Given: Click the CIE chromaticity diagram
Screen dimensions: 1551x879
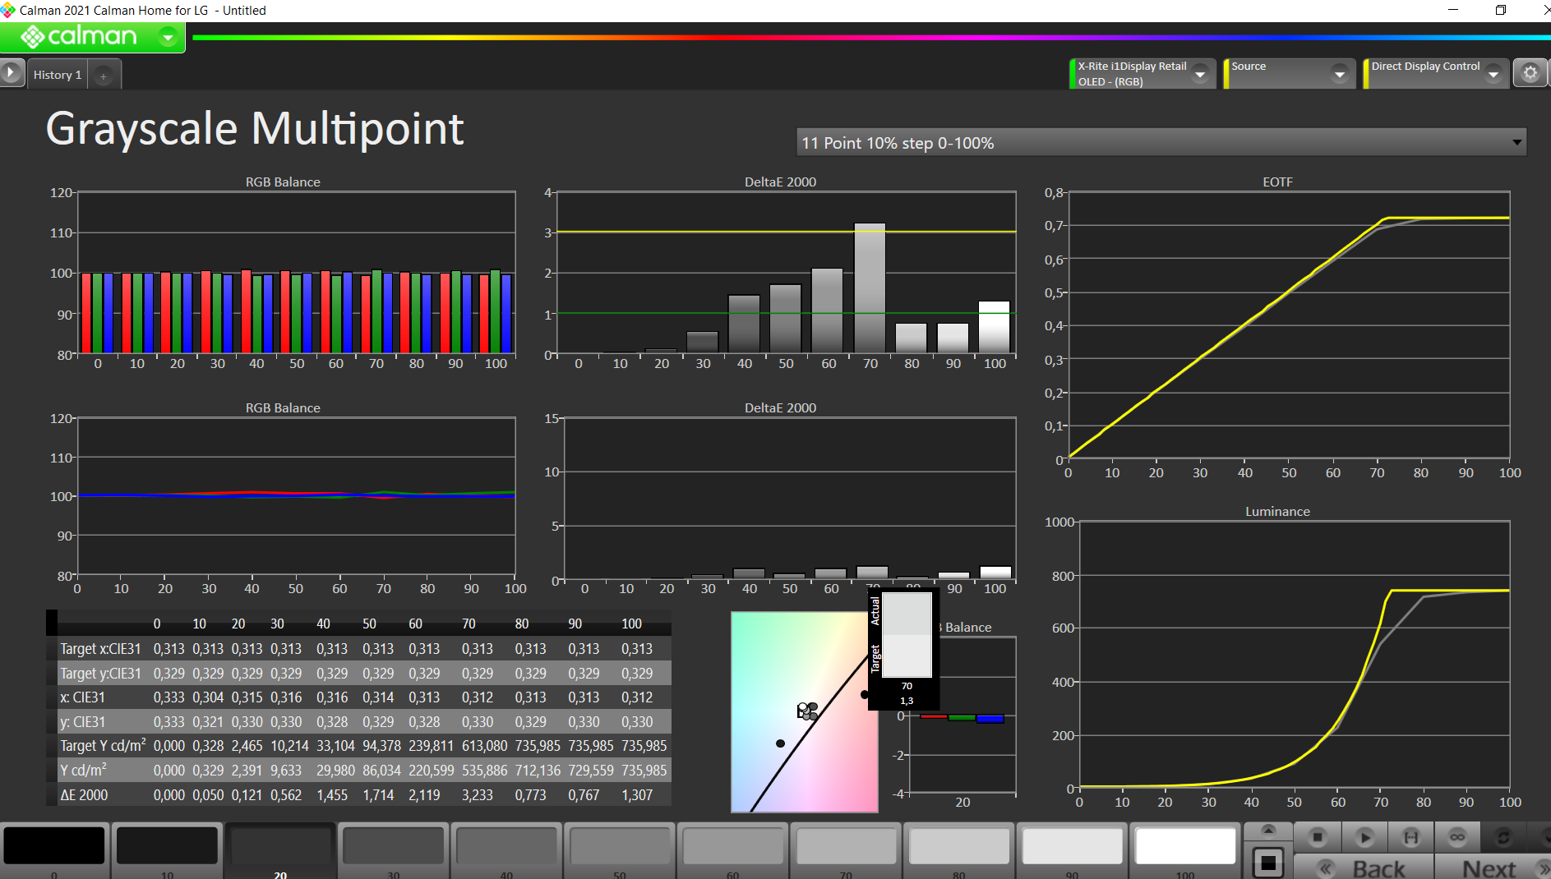Looking at the screenshot, I should [804, 711].
